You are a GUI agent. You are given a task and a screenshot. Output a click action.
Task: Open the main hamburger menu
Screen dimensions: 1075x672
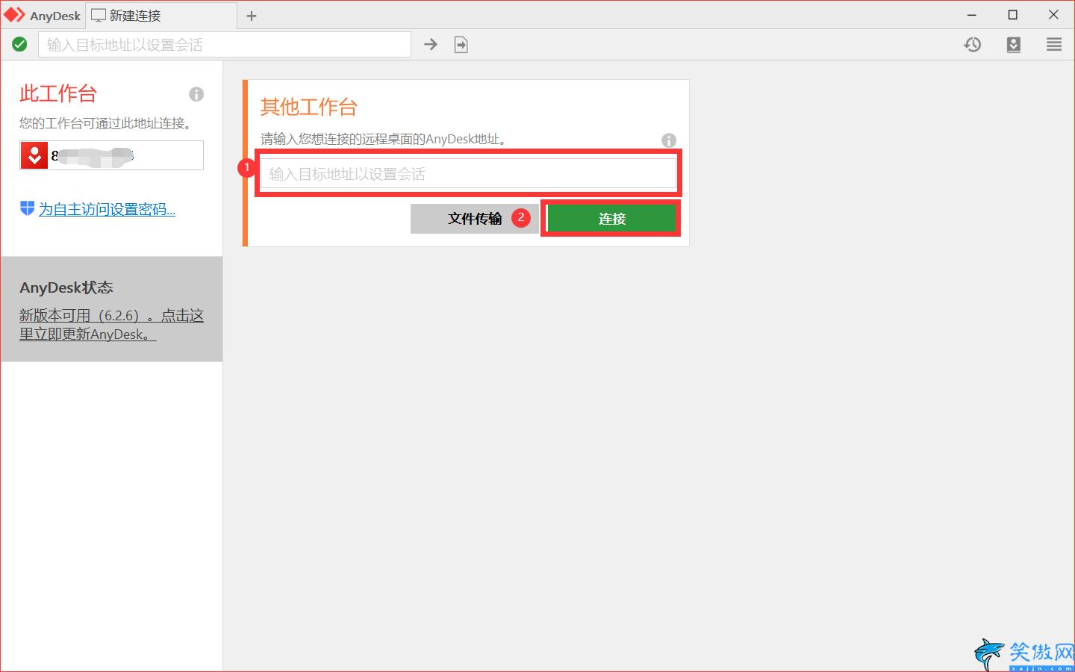coord(1054,45)
